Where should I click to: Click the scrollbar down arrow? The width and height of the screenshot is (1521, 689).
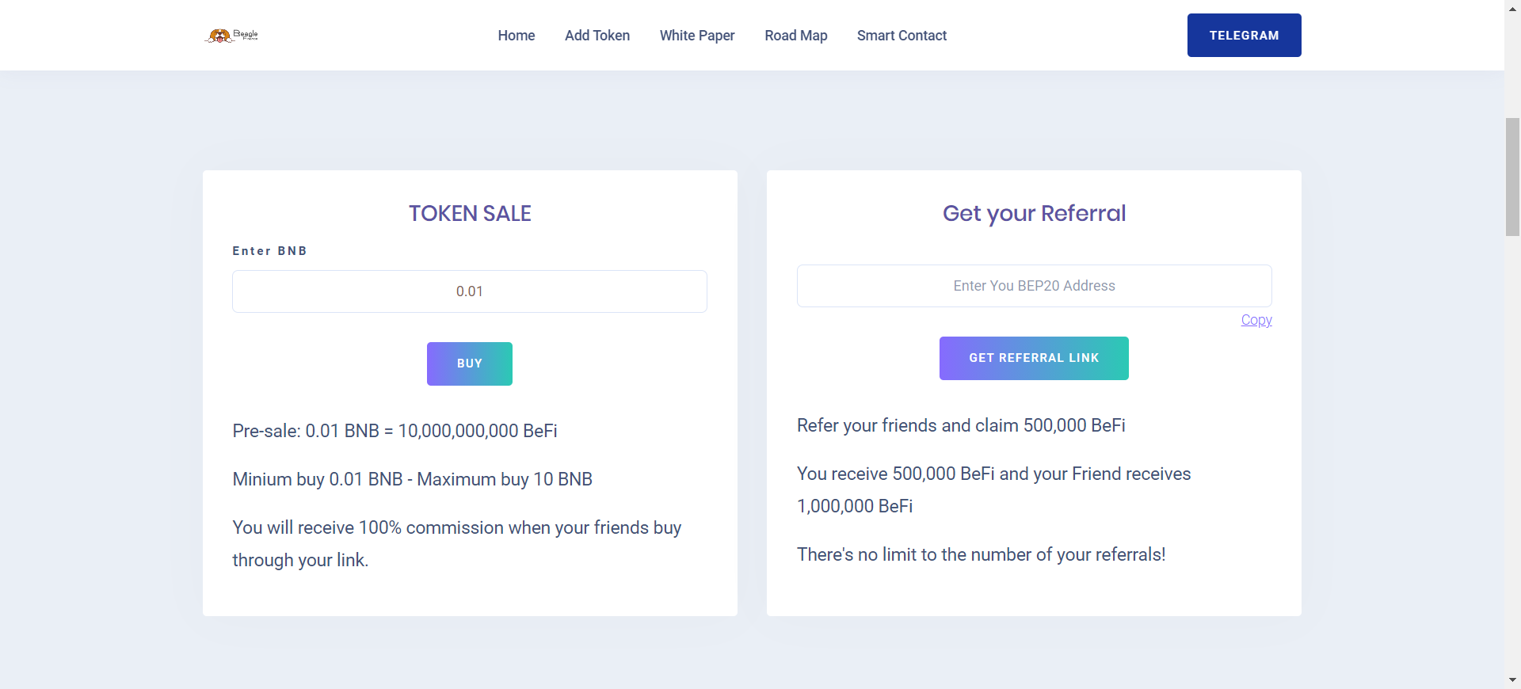[x=1512, y=680]
